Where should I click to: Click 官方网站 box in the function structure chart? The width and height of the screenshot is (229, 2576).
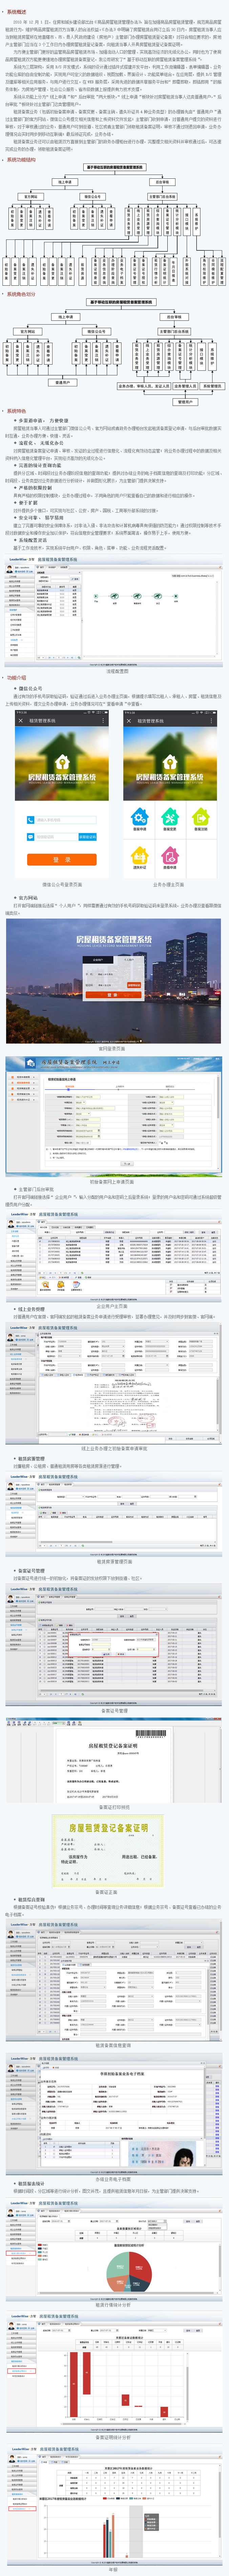tap(31, 197)
